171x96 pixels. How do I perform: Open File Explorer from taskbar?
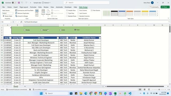81,93
